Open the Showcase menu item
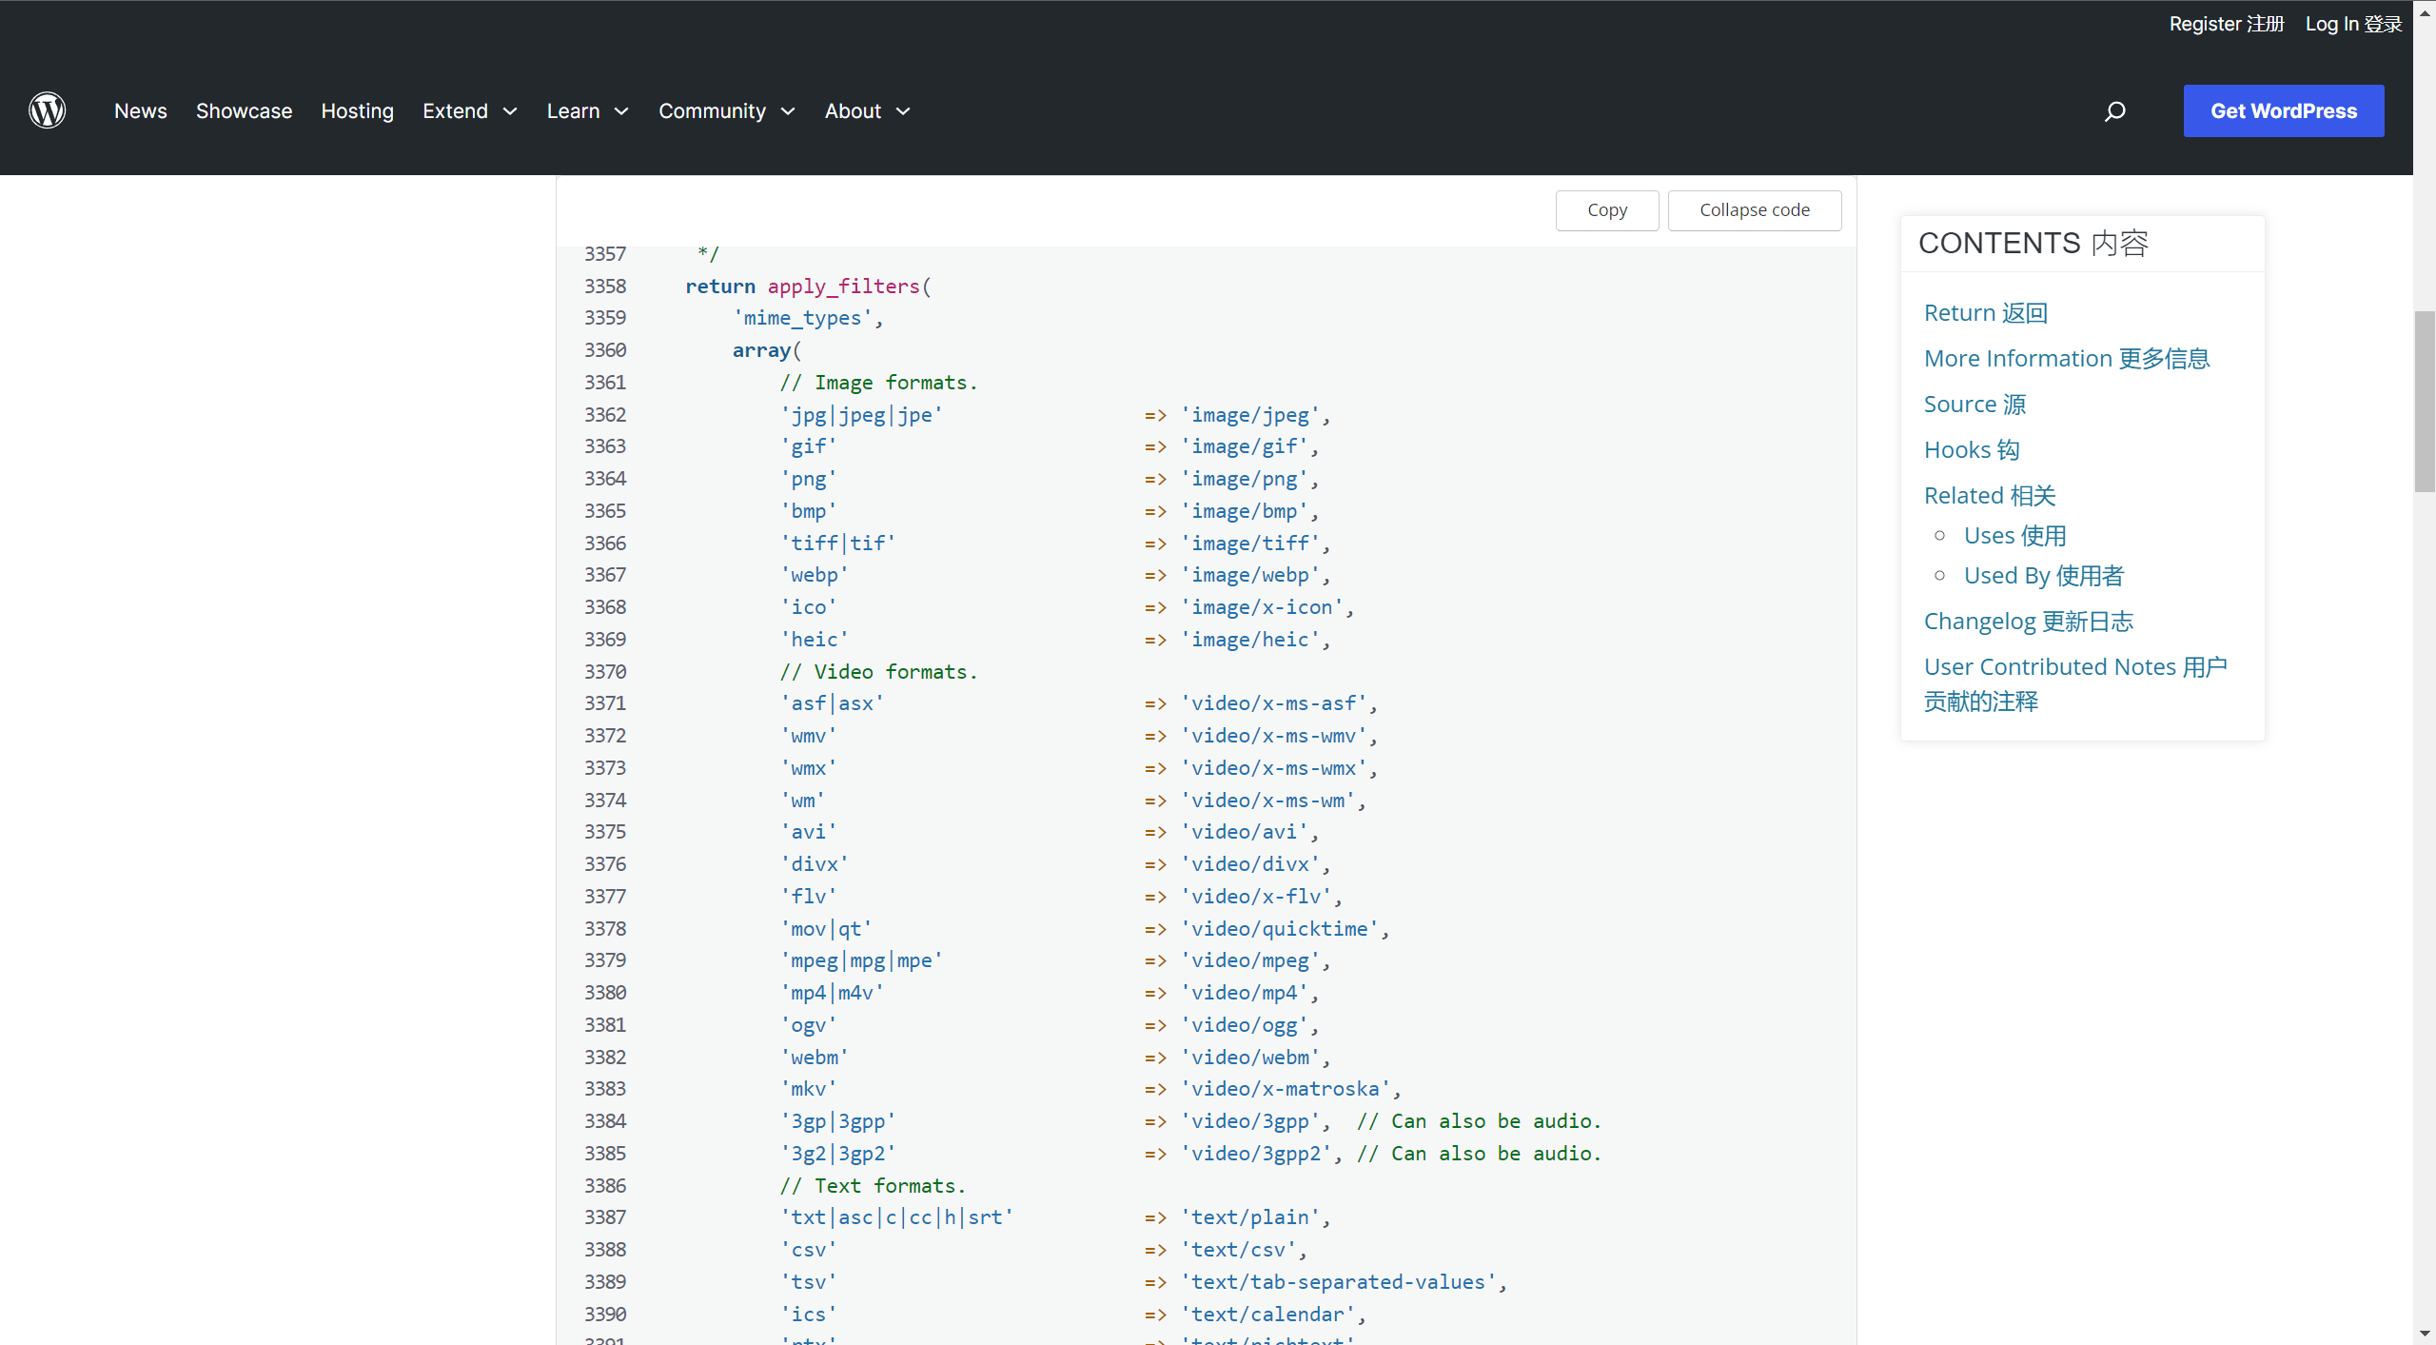Image resolution: width=2436 pixels, height=1345 pixels. 244,111
